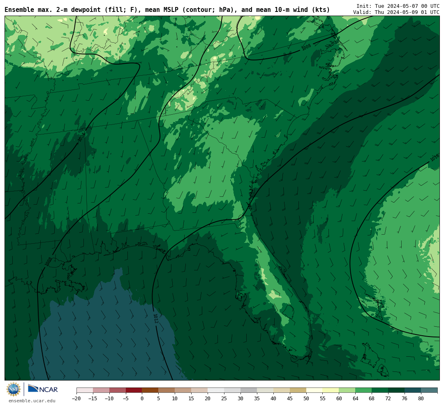Click the 0 colorbar tick label
This screenshot has width=444, height=406.
click(x=142, y=398)
